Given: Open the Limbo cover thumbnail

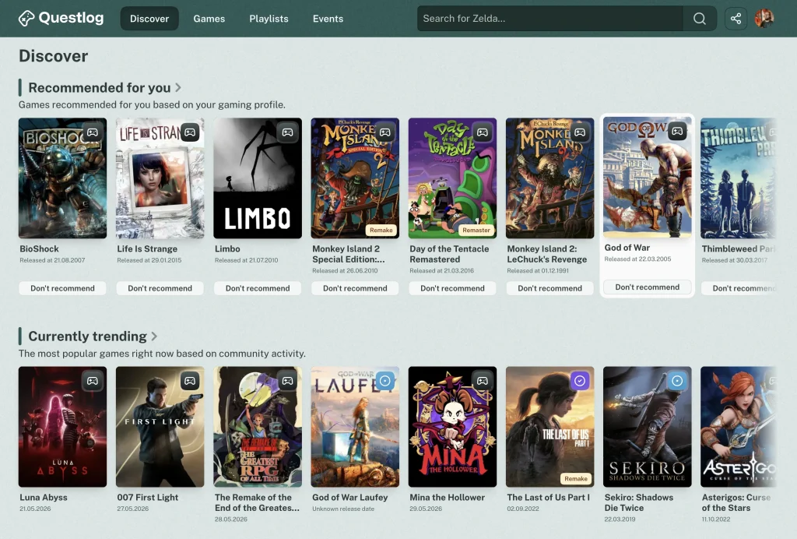Looking at the screenshot, I should click(x=258, y=178).
